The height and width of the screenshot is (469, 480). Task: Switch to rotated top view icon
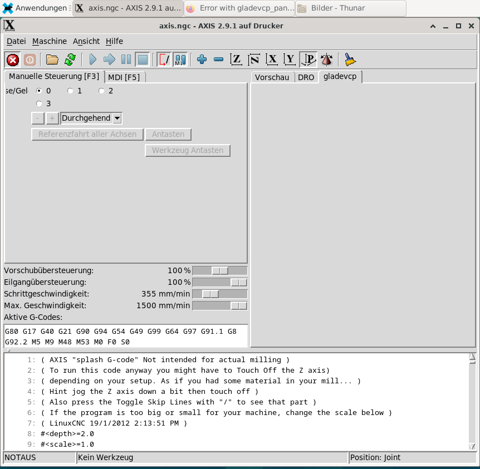[x=254, y=60]
